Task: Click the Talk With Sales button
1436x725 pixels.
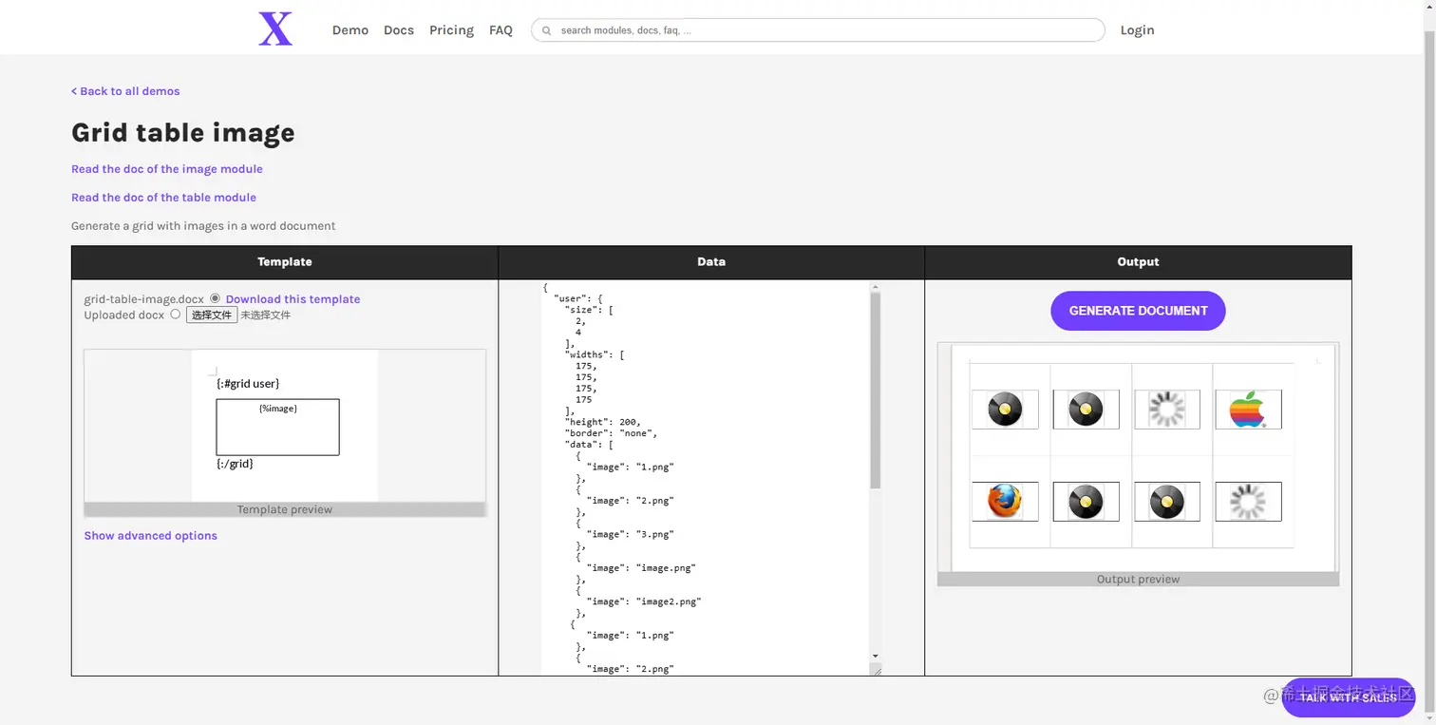Action: (1348, 697)
